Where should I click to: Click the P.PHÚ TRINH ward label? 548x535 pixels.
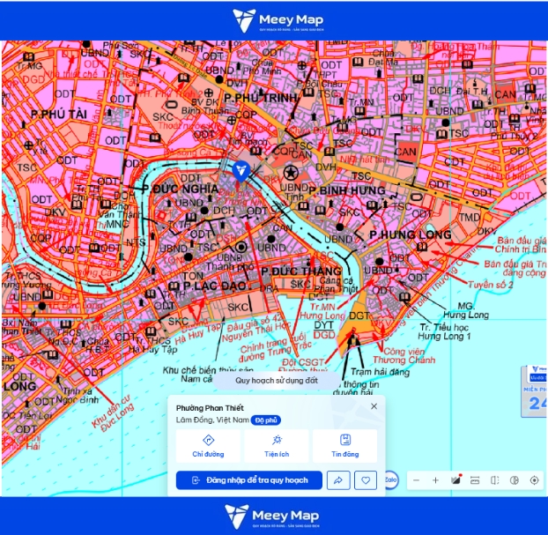261,98
